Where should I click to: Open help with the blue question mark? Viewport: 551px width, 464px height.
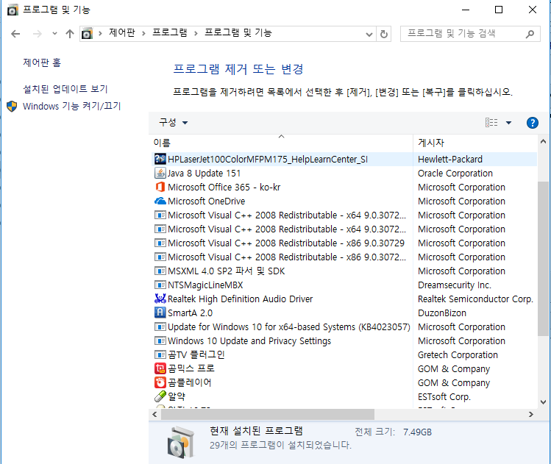(x=533, y=123)
